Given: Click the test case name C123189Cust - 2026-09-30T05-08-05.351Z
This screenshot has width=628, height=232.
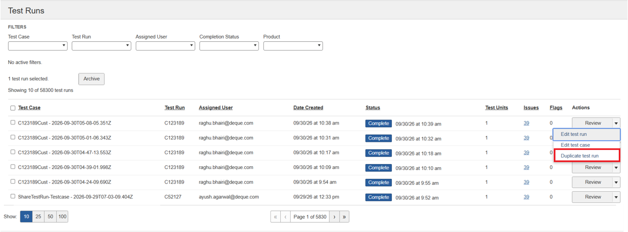Looking at the screenshot, I should [64, 123].
